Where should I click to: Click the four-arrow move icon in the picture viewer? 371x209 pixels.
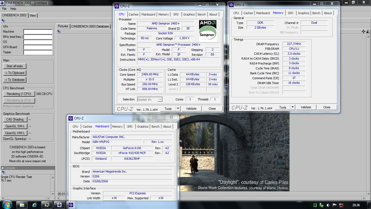(x=363, y=32)
